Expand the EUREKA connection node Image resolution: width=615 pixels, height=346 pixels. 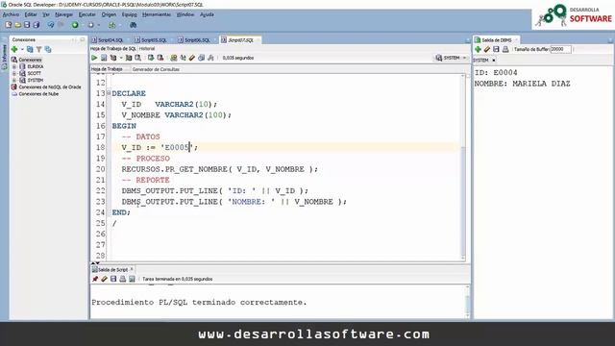point(14,66)
